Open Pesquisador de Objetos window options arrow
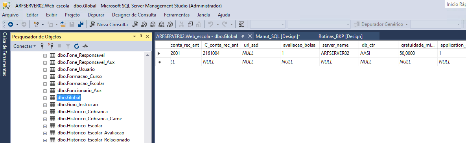466x143 pixels. (134, 37)
